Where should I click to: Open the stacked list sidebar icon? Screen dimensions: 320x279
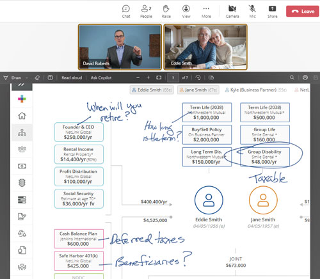pyautogui.click(x=22, y=200)
